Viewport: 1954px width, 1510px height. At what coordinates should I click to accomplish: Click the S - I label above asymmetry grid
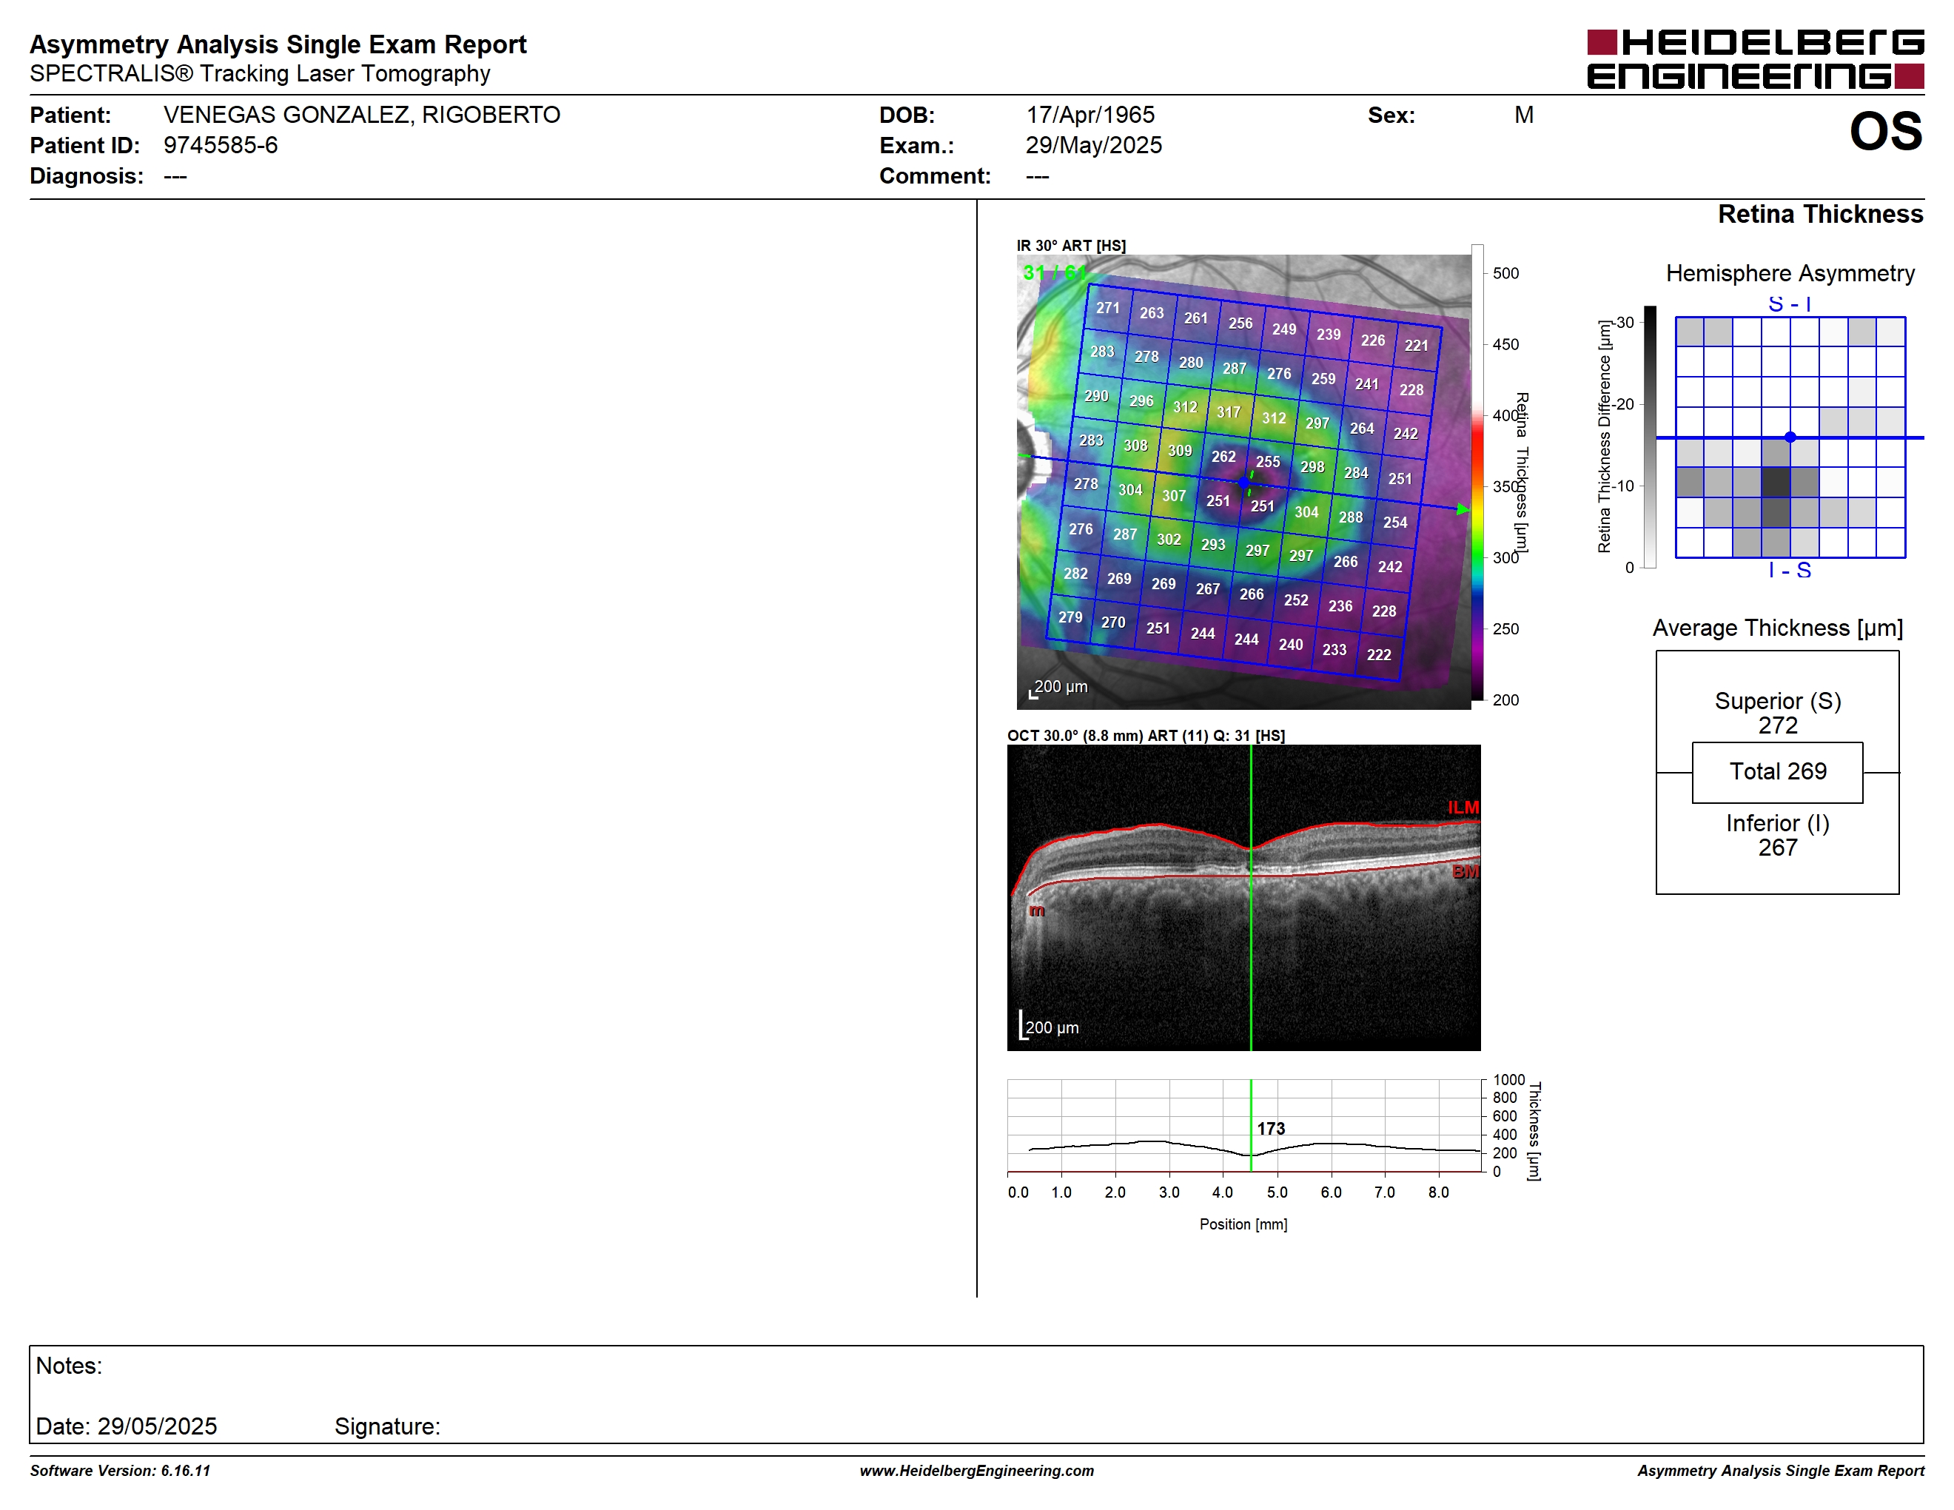[x=1790, y=304]
